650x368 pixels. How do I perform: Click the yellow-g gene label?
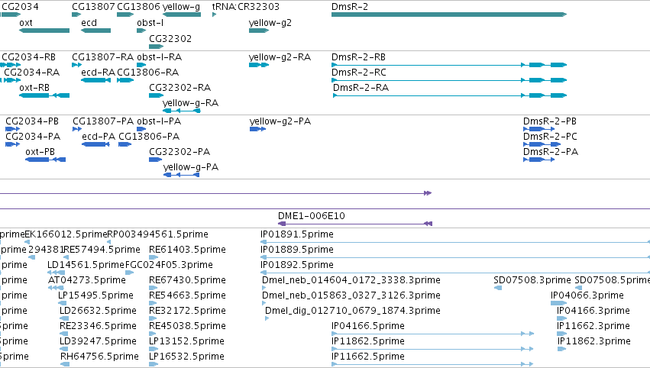pyautogui.click(x=181, y=7)
